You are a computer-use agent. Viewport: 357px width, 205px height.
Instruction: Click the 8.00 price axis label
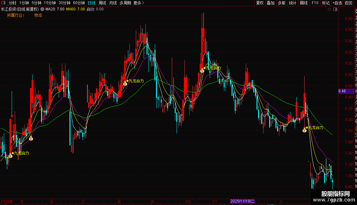tap(348, 120)
